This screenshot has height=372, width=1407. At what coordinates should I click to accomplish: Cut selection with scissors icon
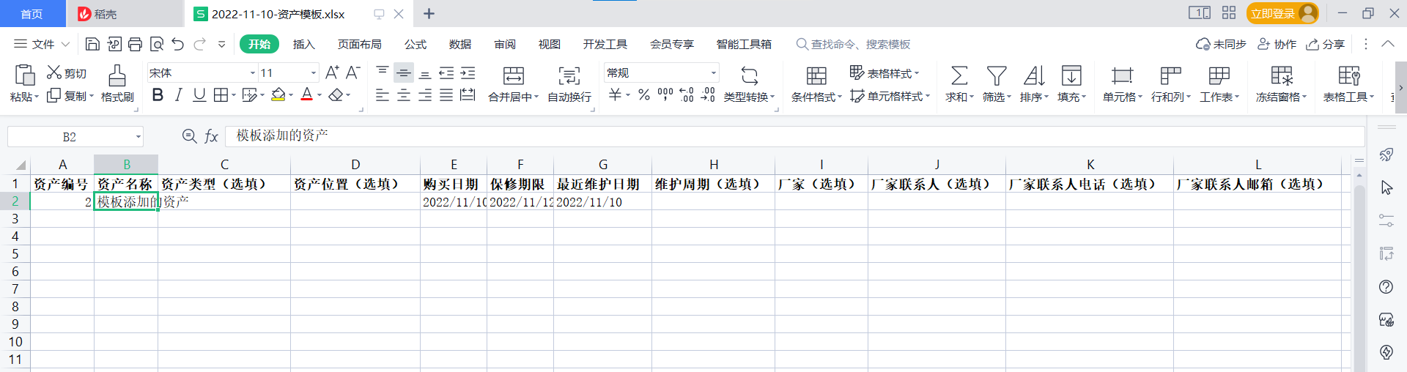(53, 72)
